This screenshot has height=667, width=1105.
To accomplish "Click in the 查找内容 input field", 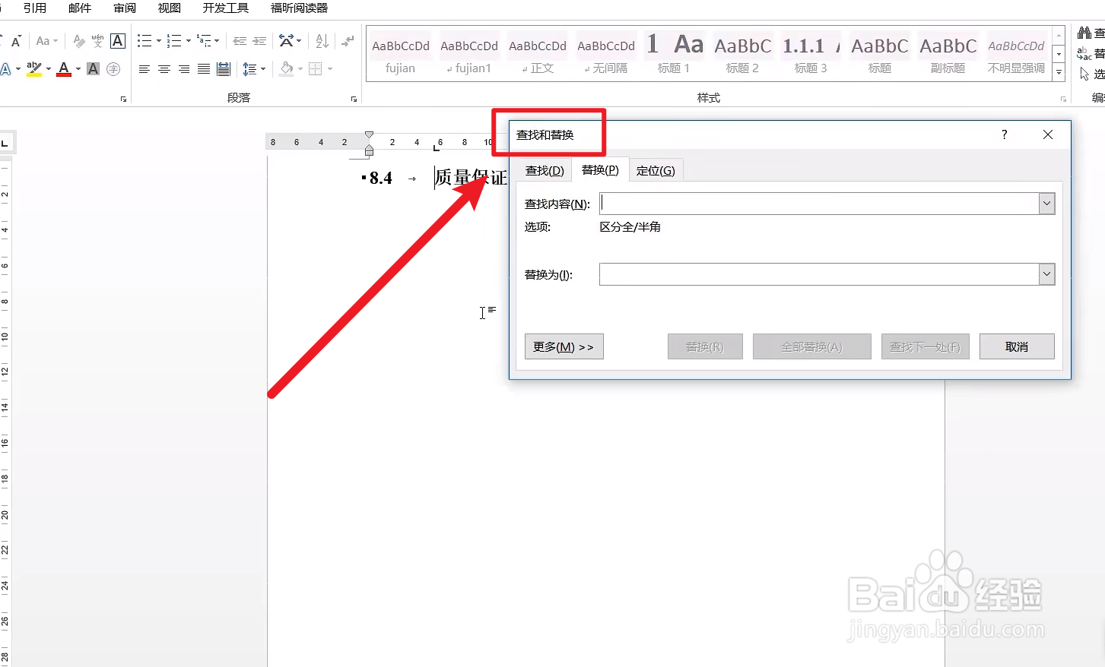I will pyautogui.click(x=819, y=204).
